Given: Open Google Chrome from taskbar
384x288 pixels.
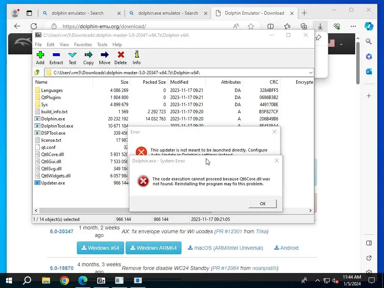Looking at the screenshot, I should [x=64, y=280].
